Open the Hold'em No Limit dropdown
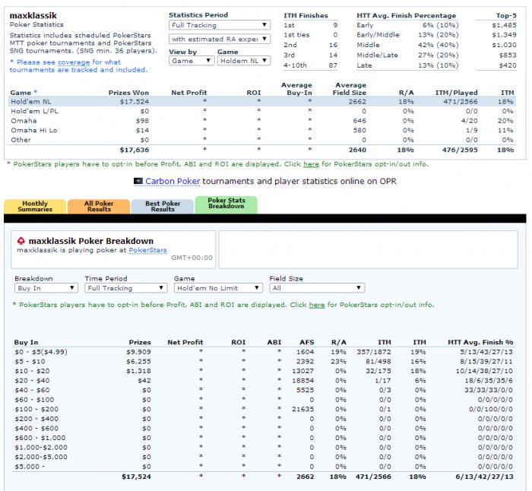This screenshot has height=491, width=532. [x=217, y=288]
